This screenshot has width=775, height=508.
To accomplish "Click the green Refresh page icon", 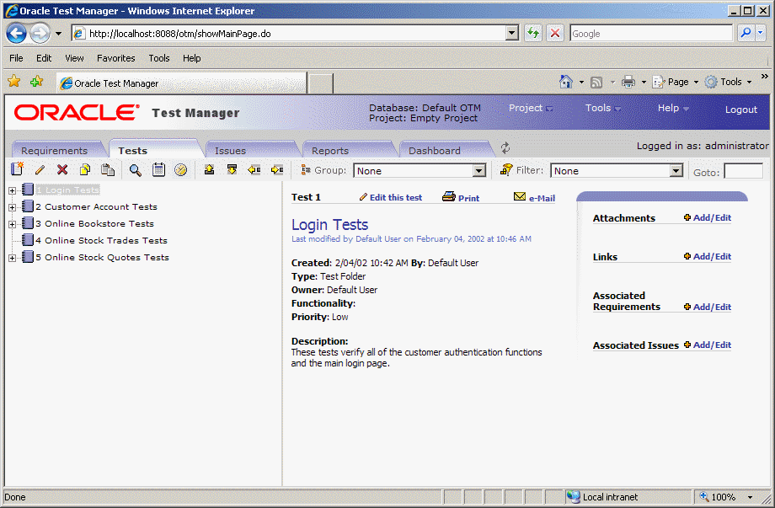I will (x=532, y=33).
